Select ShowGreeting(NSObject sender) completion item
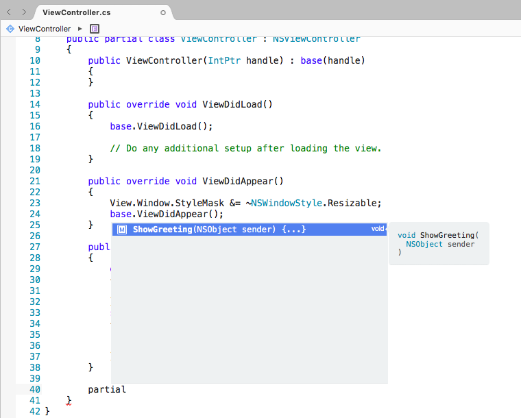This screenshot has width=521, height=418. point(250,230)
